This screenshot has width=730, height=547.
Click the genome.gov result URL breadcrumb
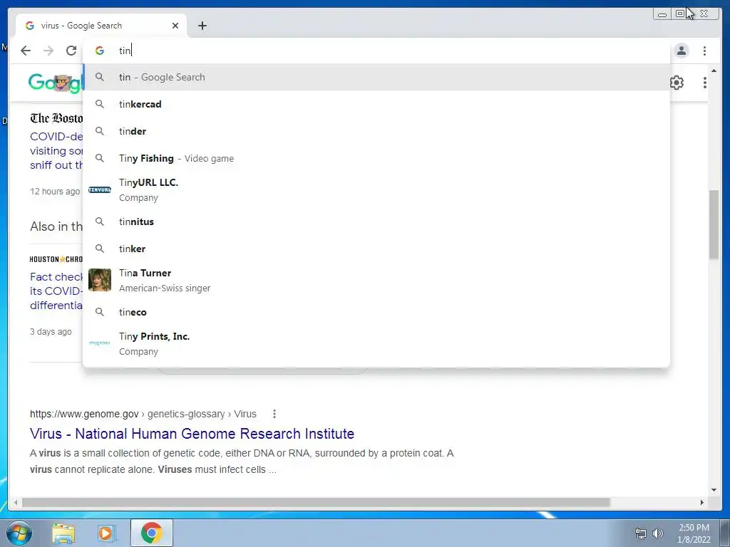(x=143, y=414)
